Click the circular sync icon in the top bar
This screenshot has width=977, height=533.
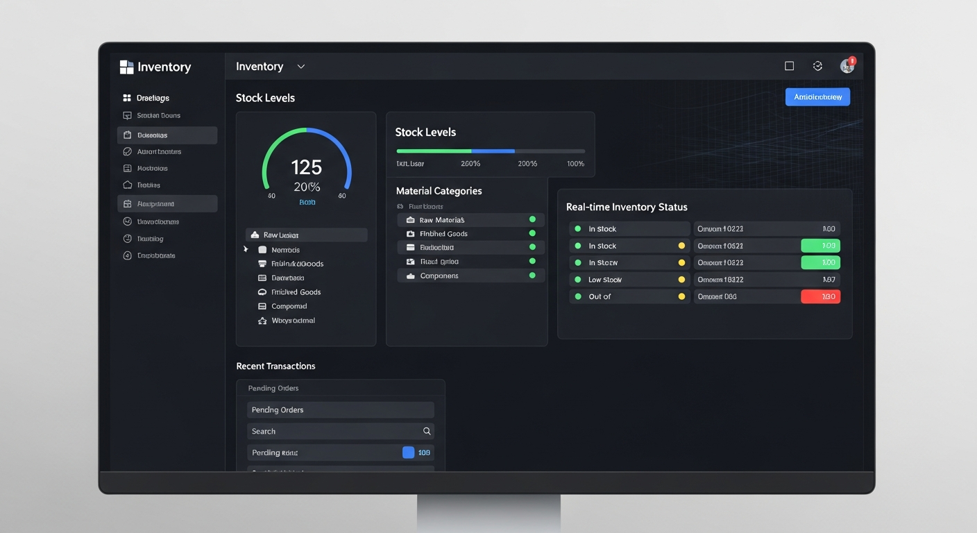pos(817,66)
